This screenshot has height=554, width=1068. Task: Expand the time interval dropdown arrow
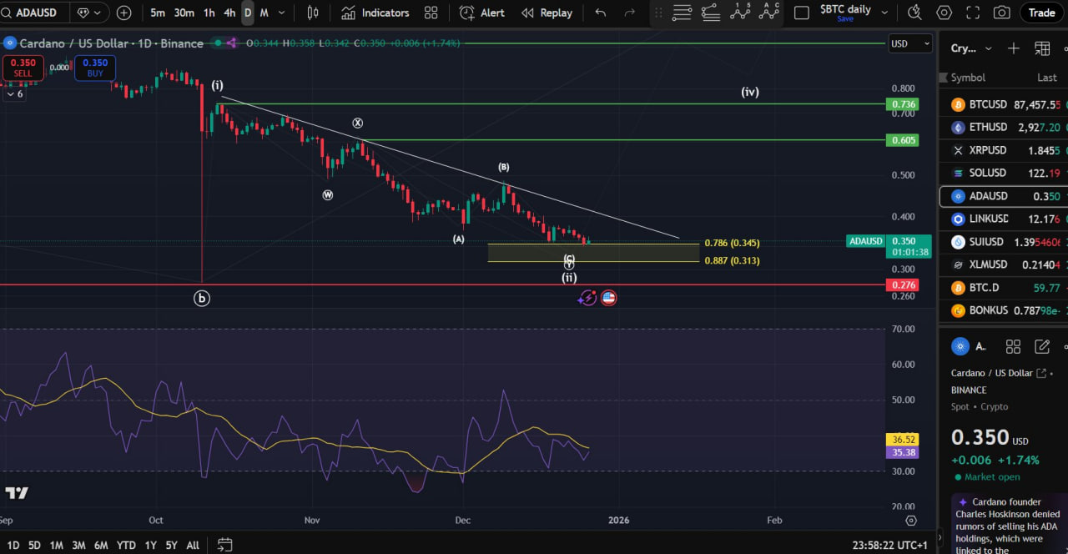coord(281,13)
